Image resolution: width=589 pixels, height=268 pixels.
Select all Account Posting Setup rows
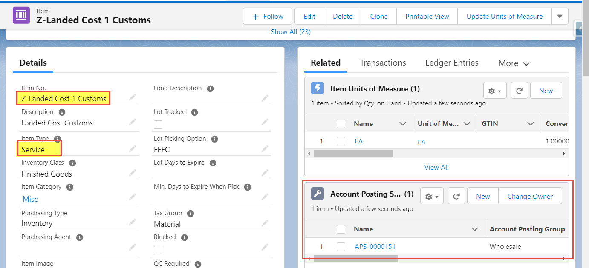coord(341,229)
